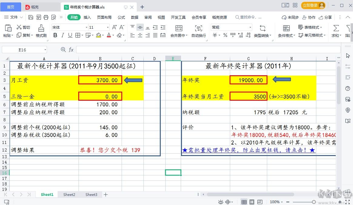Decrease font size with A- icon
Screen dimensions: 353x205
(122, 27)
